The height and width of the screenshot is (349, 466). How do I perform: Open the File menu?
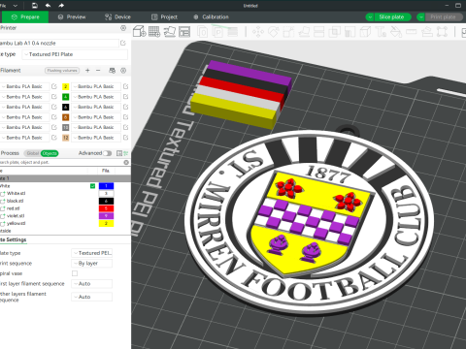coord(3,6)
